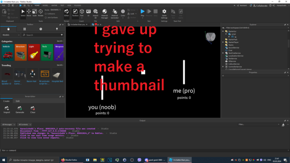Click the Paste clipboard icon
This screenshot has height=163, width=290.
(4, 12)
